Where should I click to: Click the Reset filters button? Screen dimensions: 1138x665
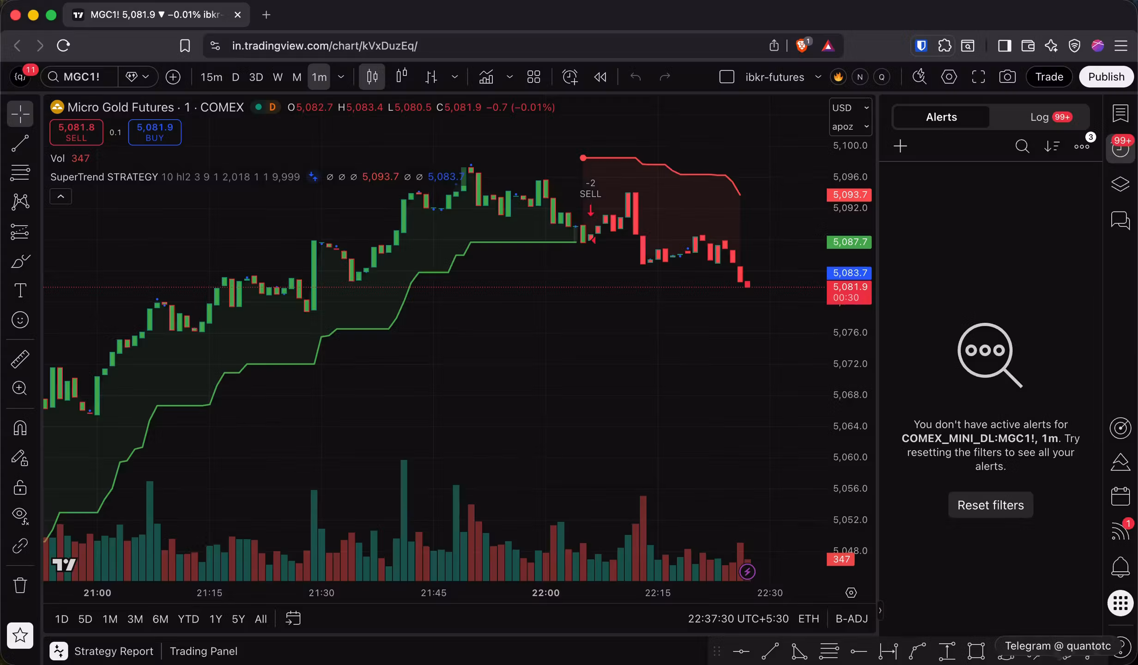coord(990,504)
